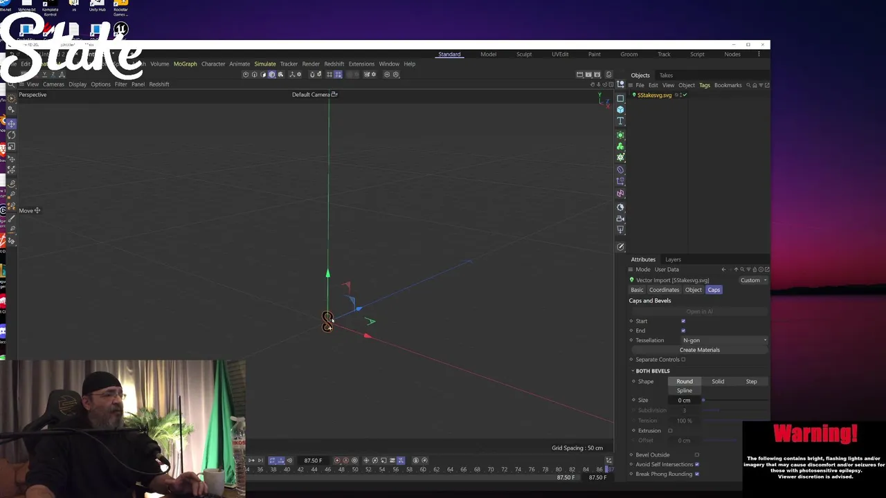The width and height of the screenshot is (886, 498).
Task: Click the search icon in Objects manager
Action: (x=748, y=85)
